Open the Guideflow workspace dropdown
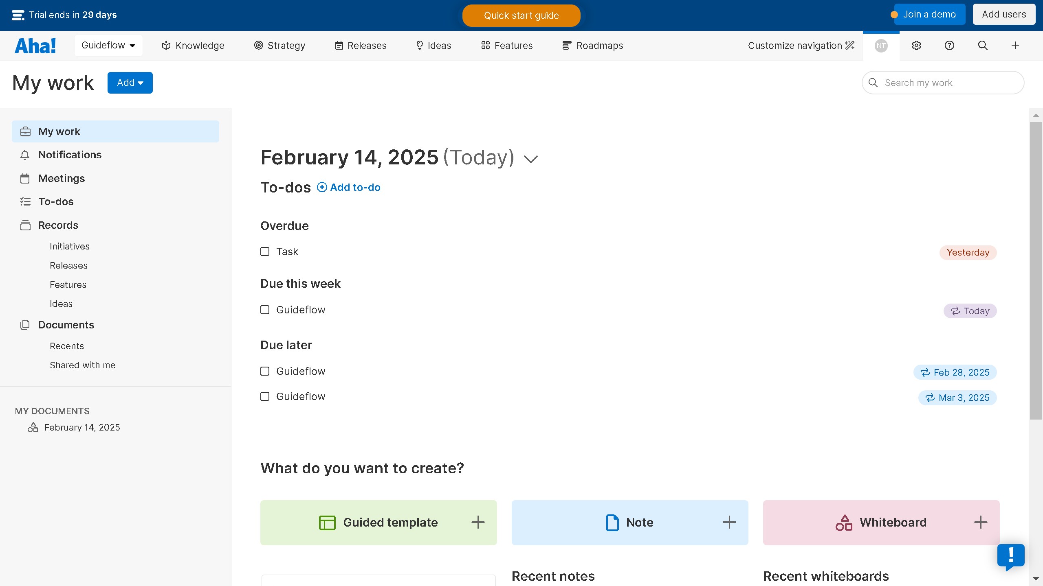The width and height of the screenshot is (1043, 586). pyautogui.click(x=108, y=45)
